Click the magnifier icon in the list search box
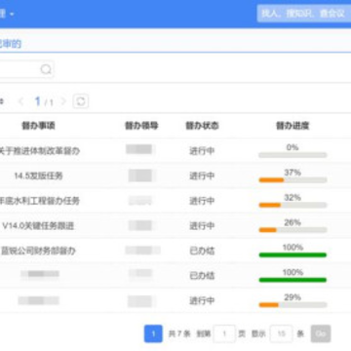 tap(46, 69)
